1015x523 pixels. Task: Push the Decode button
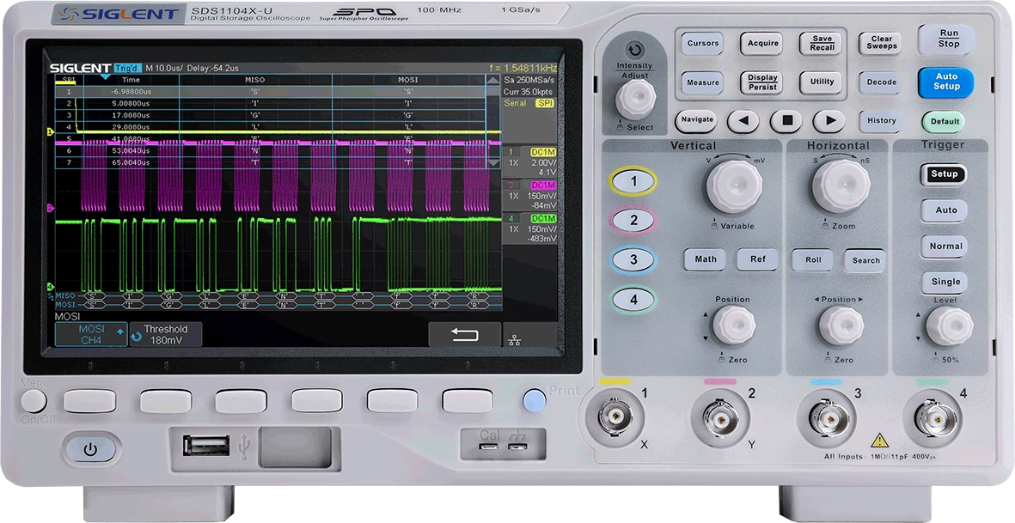(881, 82)
